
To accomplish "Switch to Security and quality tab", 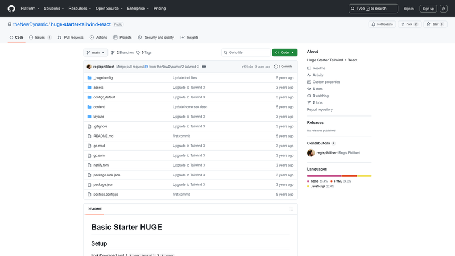I will pyautogui.click(x=156, y=38).
